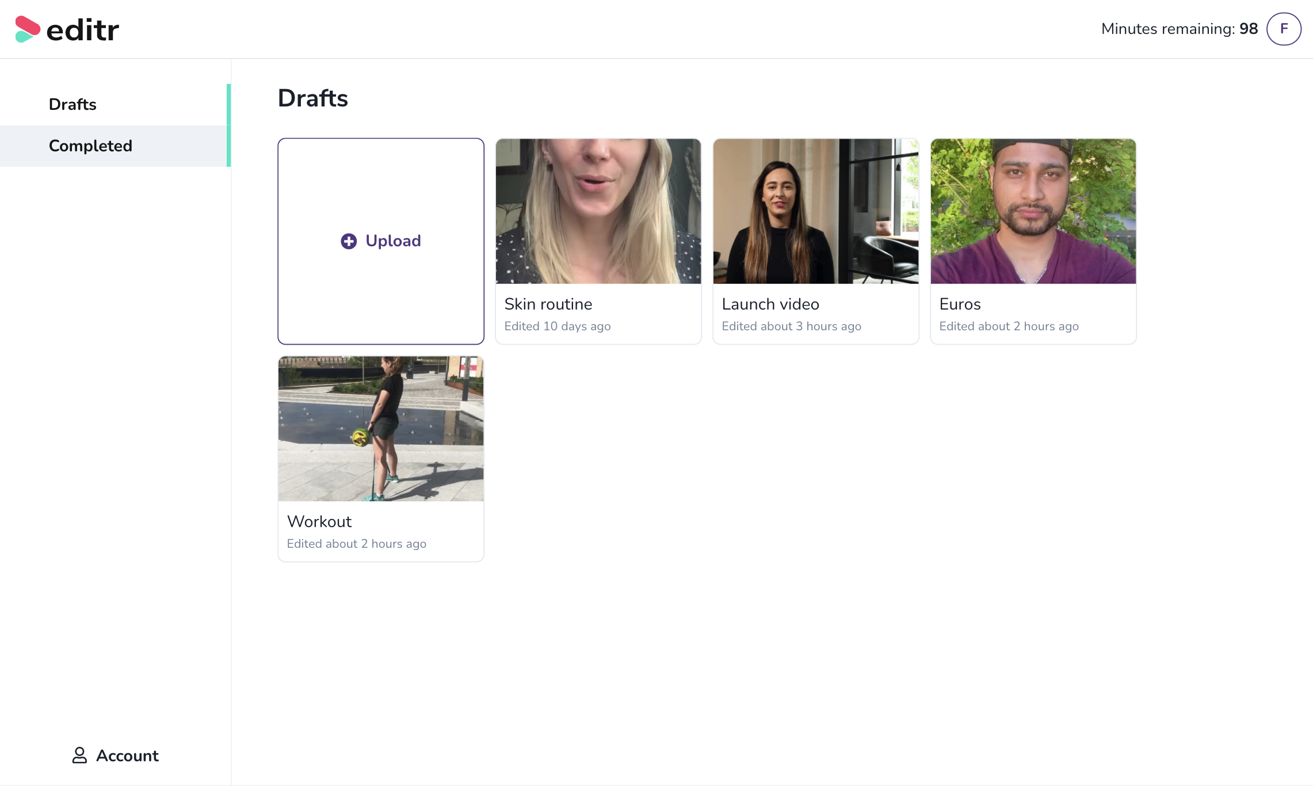Open the Workout video thumbnail
The image size is (1313, 786).
tap(381, 429)
